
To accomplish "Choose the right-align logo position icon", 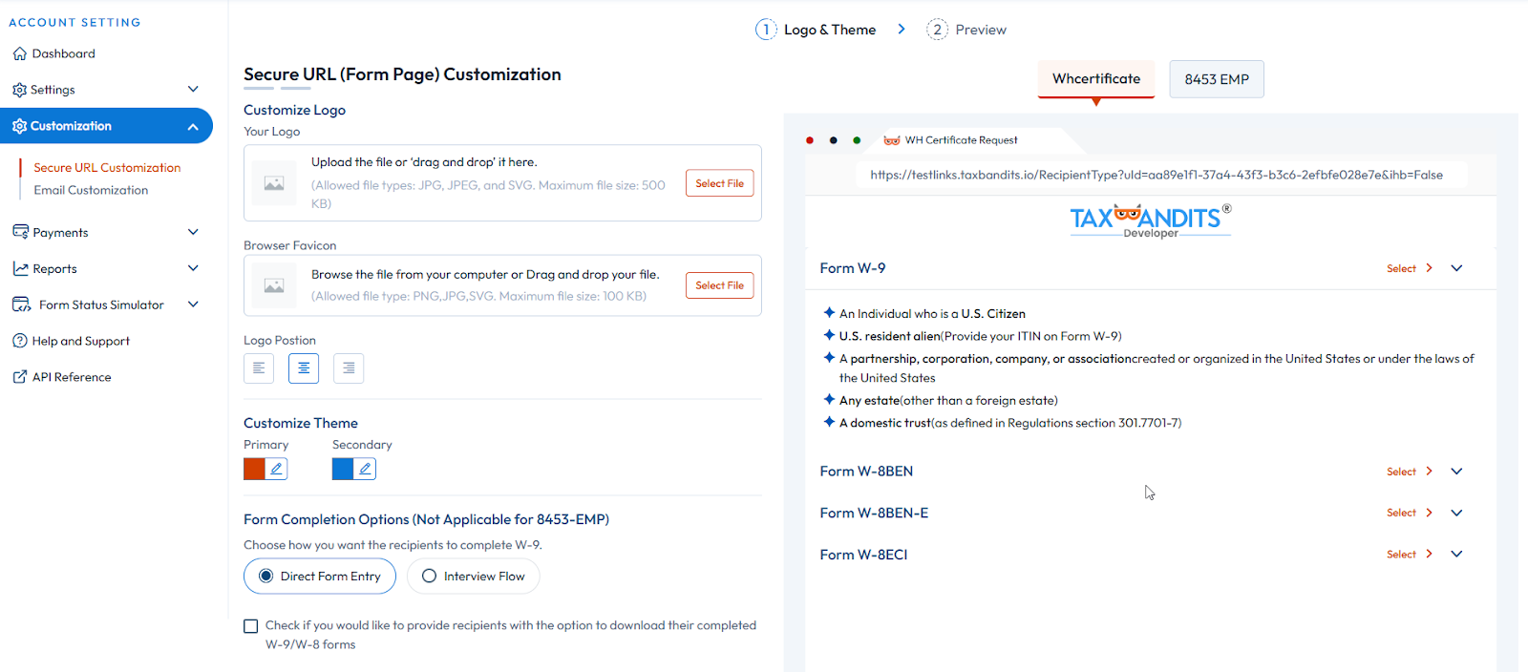I will 349,368.
